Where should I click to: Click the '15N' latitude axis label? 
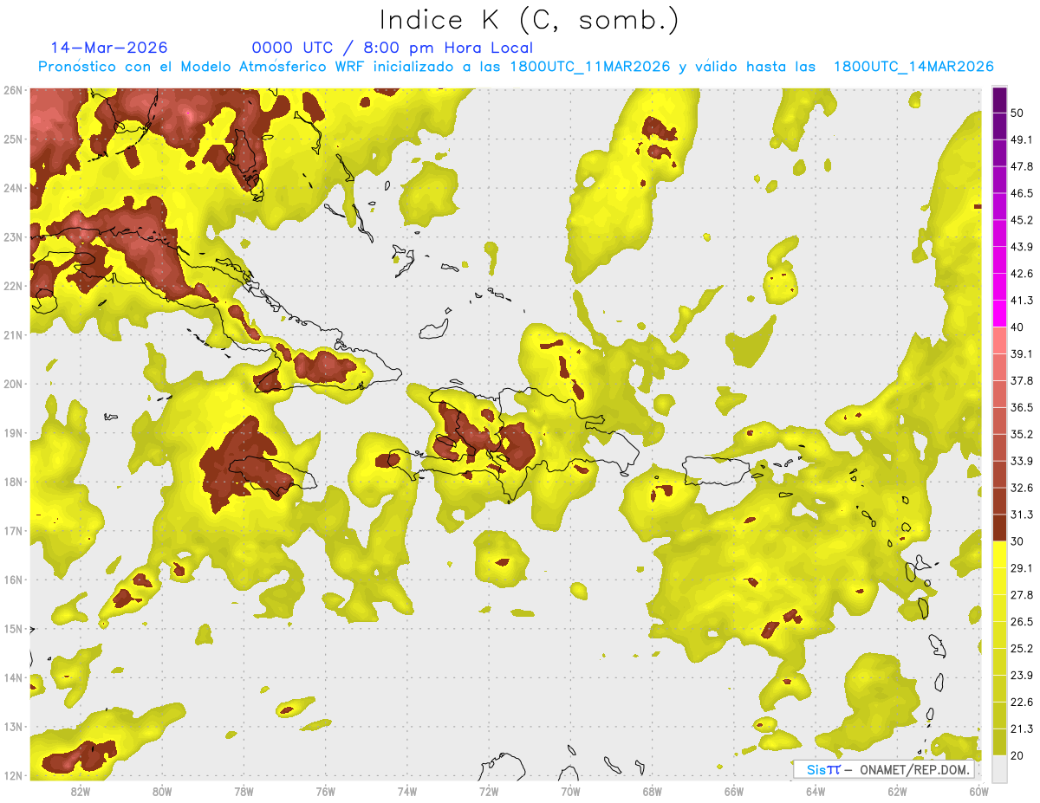[13, 629]
